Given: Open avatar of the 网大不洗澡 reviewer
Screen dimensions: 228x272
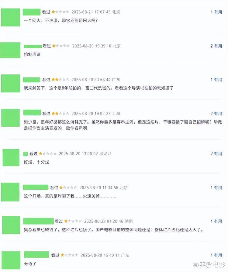Looking at the screenshot, I should (10, 17).
